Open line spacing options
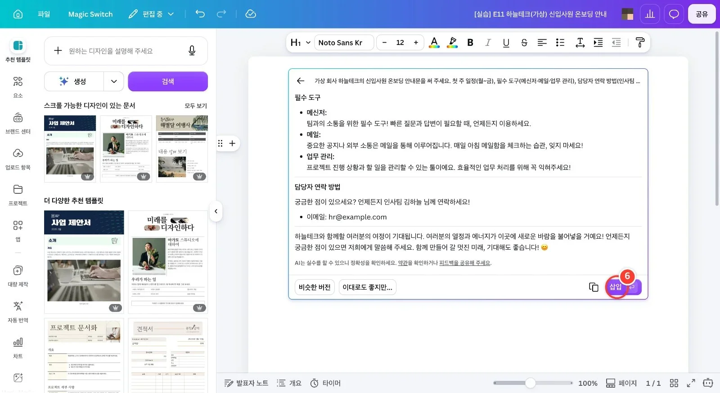 click(580, 43)
